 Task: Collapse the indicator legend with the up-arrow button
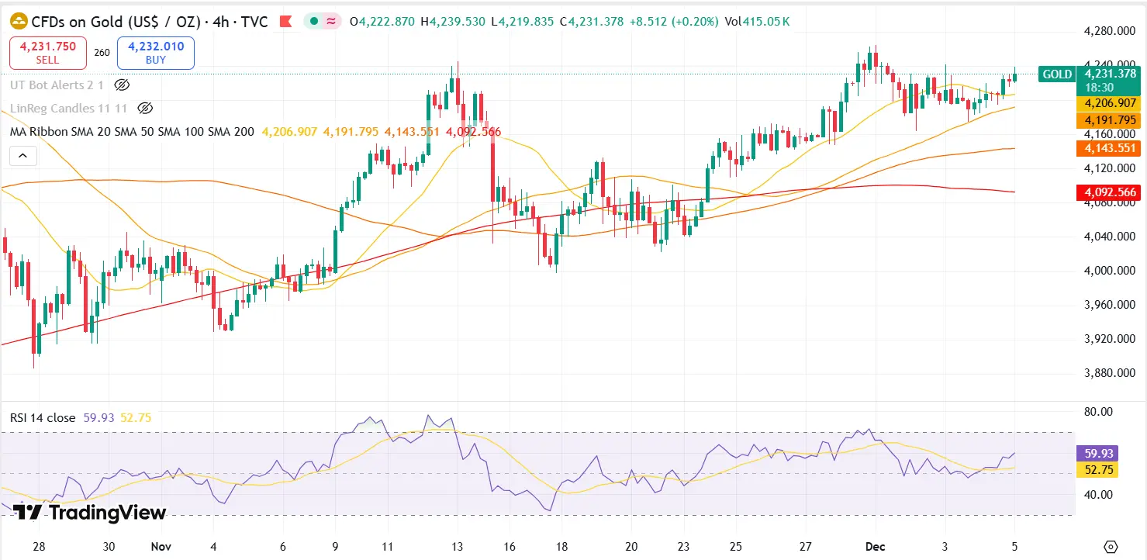(22, 155)
